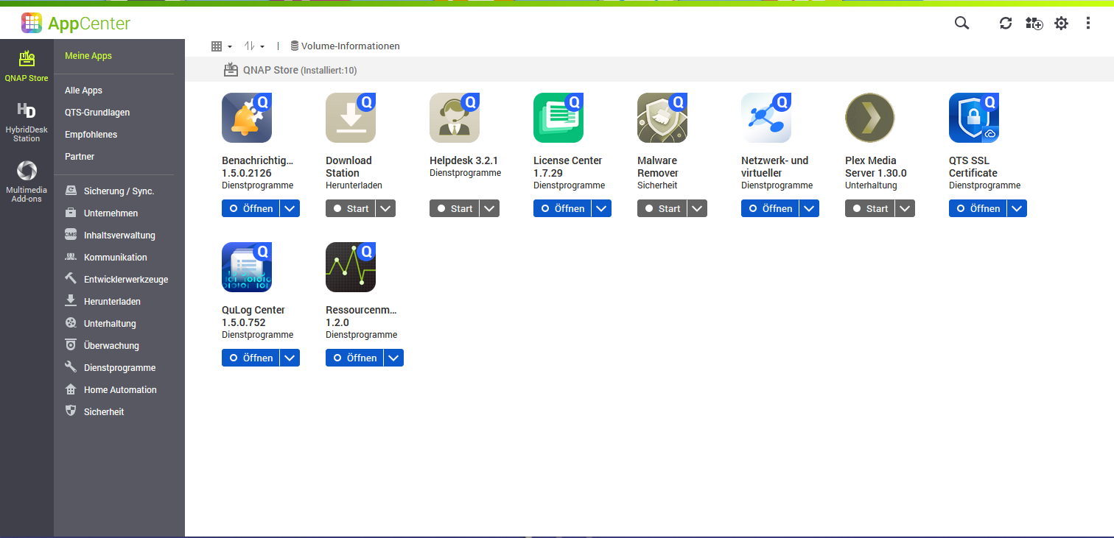Open AppCenter settings via the gear icon
The width and height of the screenshot is (1114, 538).
pos(1061,23)
